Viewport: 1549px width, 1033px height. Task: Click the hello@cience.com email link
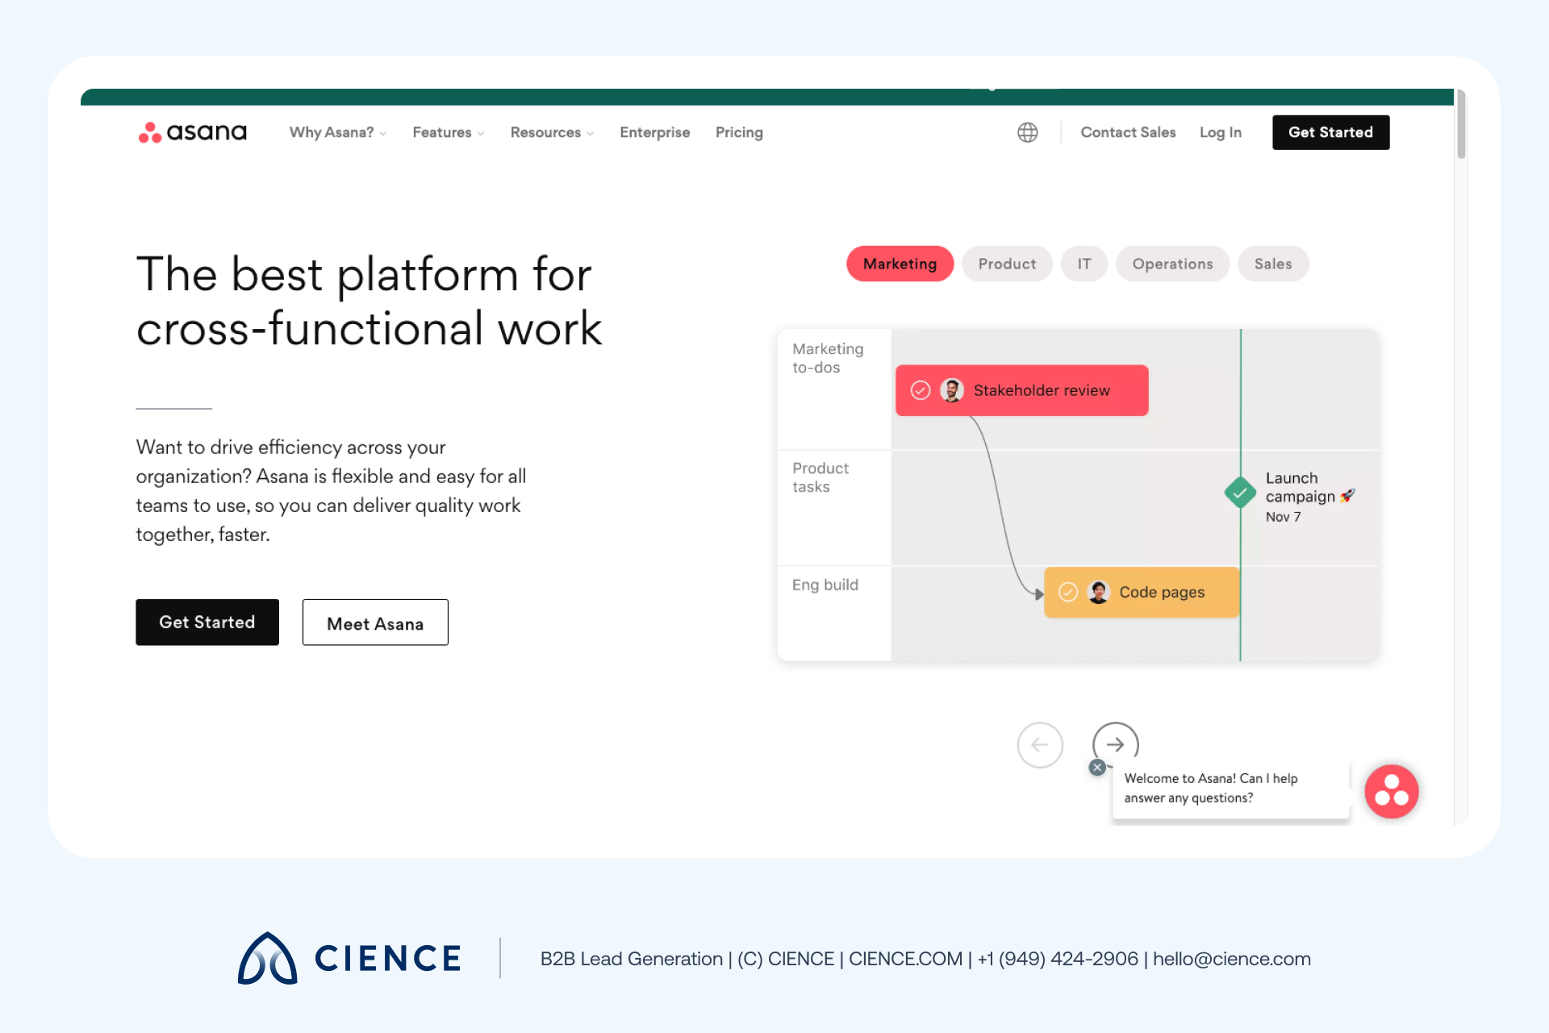pyautogui.click(x=1232, y=959)
